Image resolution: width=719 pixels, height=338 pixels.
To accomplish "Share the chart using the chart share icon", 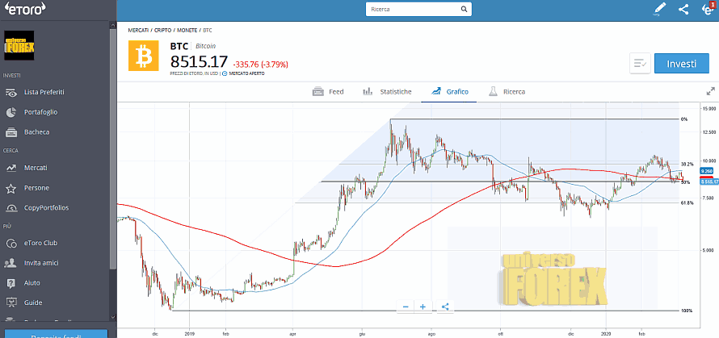I will 445,307.
